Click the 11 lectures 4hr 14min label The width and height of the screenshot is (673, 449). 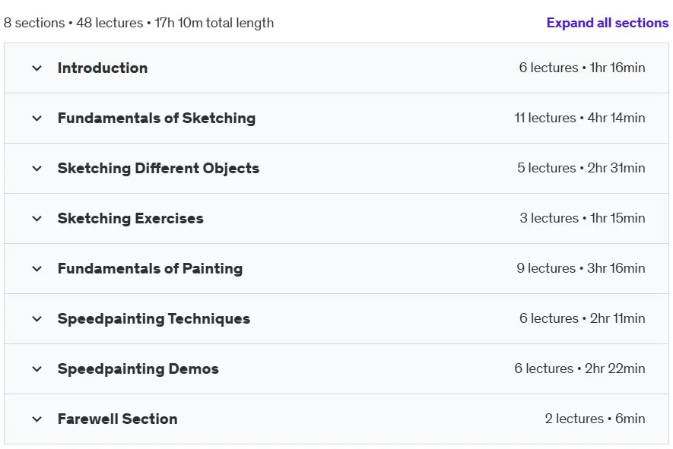coord(579,118)
